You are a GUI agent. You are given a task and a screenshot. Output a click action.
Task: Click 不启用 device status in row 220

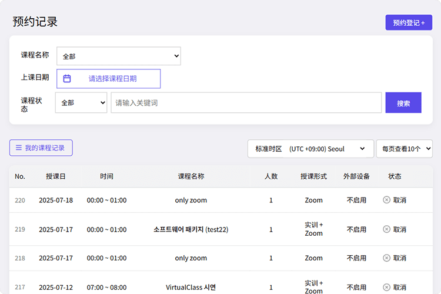[x=356, y=200]
